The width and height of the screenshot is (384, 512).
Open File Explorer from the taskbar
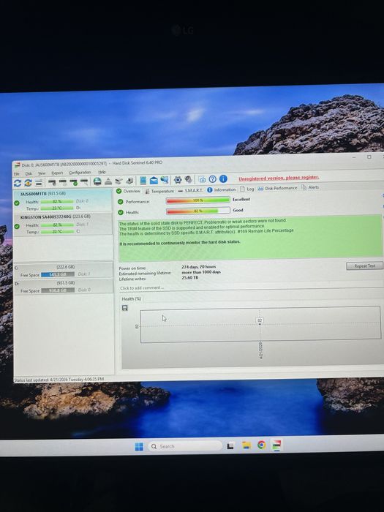tap(246, 445)
